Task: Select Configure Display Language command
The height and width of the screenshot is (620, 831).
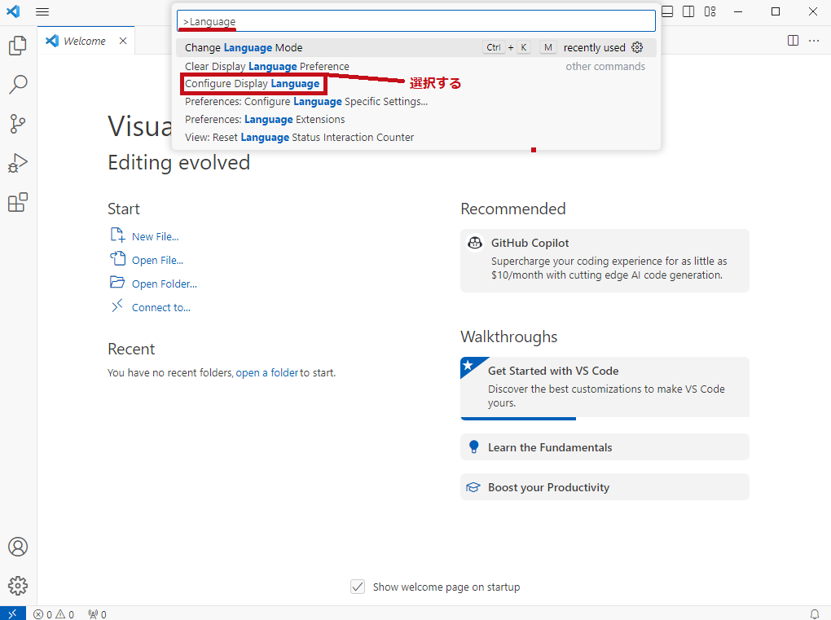Action: click(x=416, y=84)
